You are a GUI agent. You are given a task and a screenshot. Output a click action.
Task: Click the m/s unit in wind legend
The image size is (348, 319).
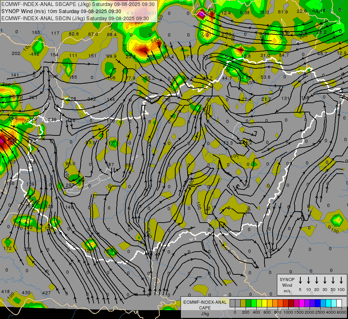287,291
